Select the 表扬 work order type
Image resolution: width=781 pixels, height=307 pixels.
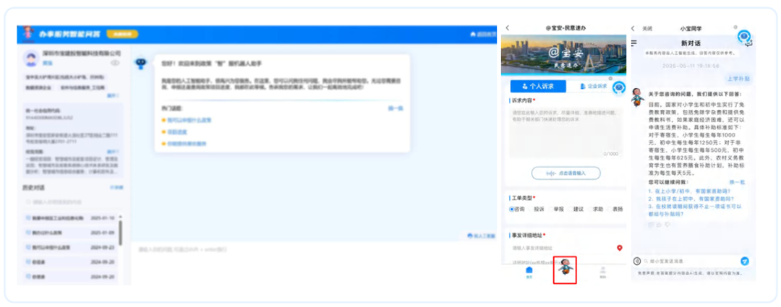615,209
